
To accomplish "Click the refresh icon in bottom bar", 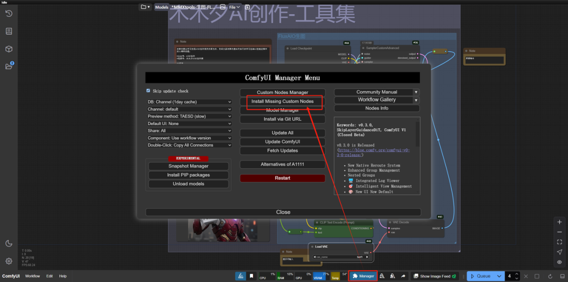I will [x=550, y=276].
